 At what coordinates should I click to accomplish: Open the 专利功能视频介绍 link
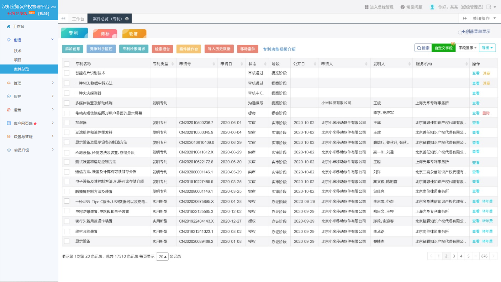279,49
